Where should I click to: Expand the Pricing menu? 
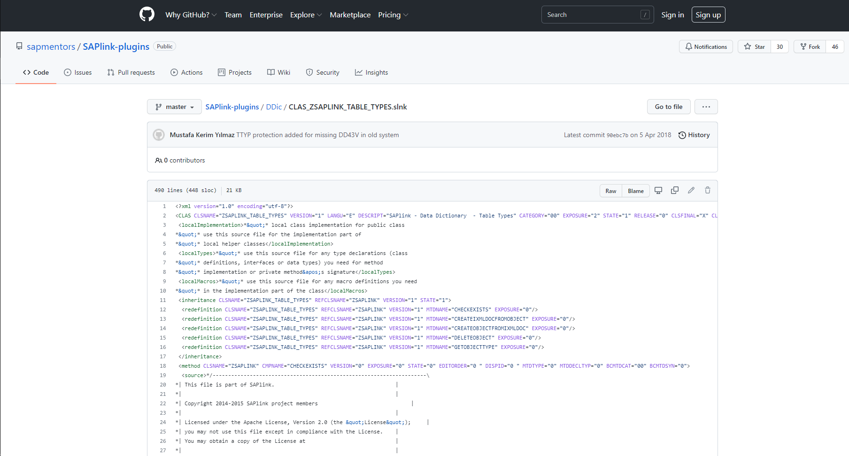tap(393, 15)
